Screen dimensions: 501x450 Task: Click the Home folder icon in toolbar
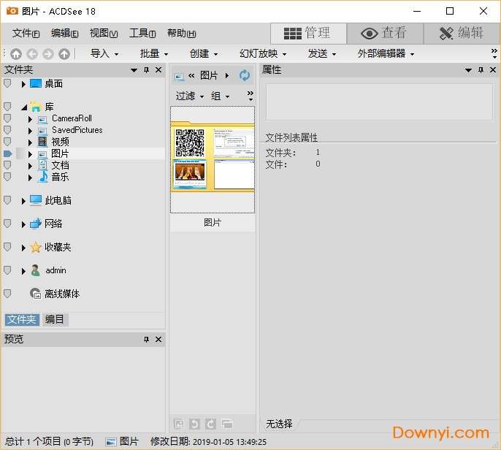16,53
